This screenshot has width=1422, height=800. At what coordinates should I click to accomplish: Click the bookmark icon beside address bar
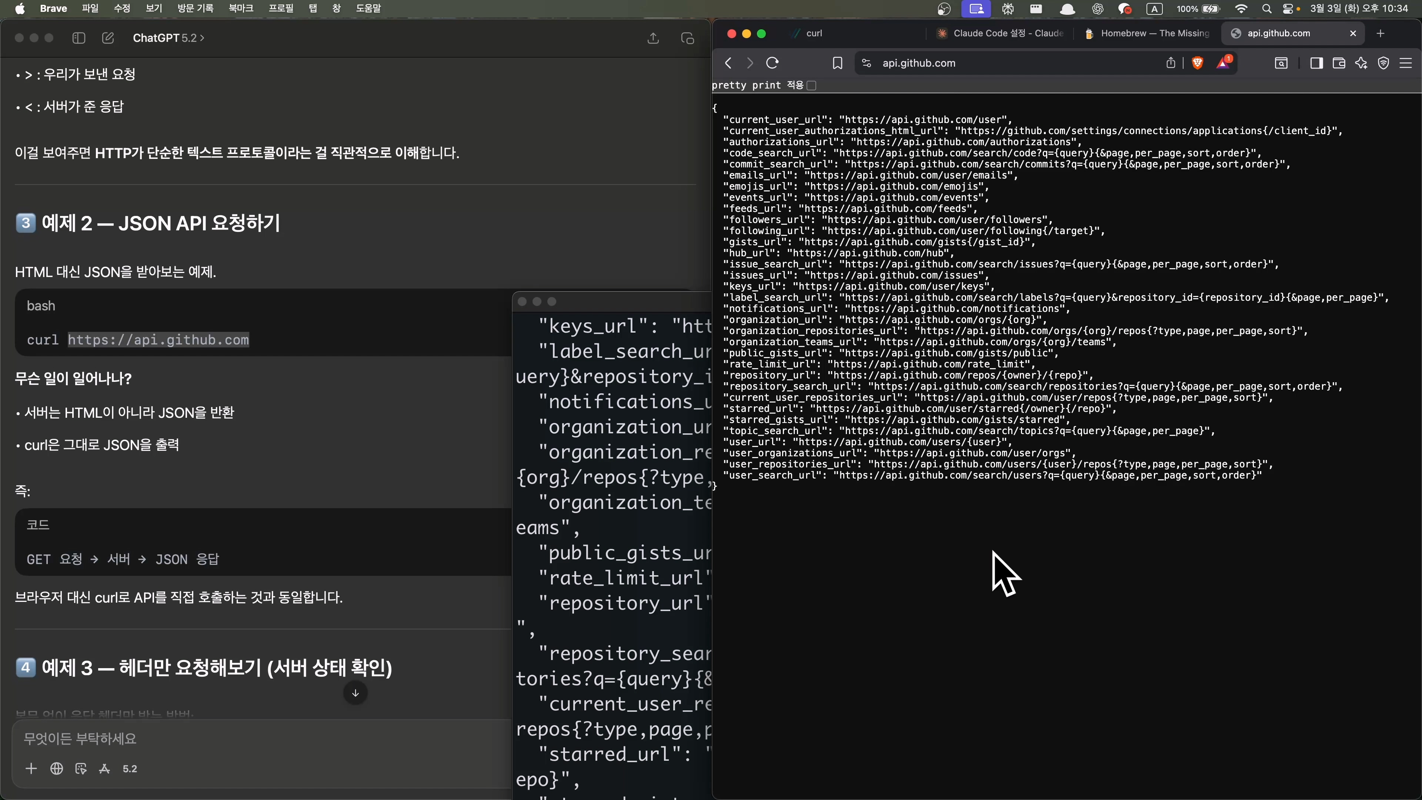click(x=837, y=63)
